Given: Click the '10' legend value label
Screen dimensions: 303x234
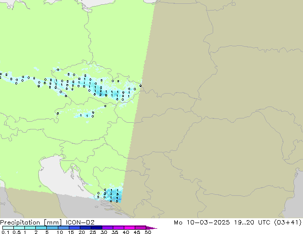Looking at the screenshot, I should 60,232.
